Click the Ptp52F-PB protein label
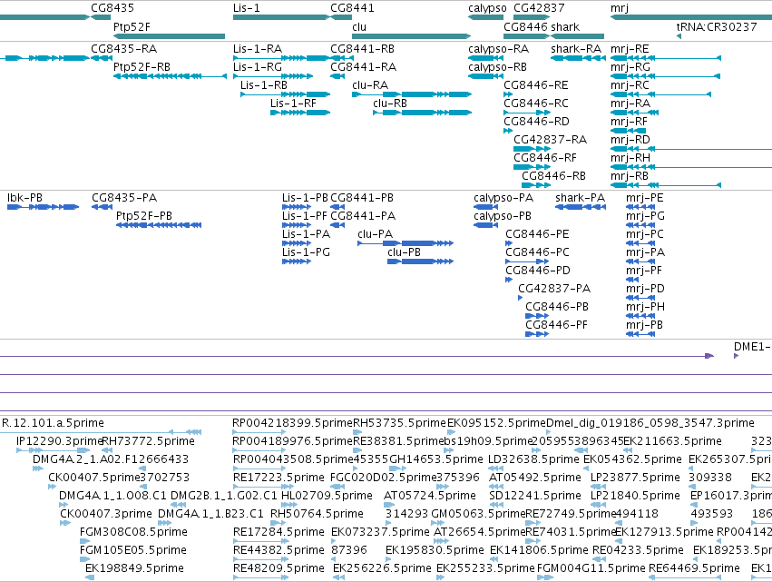Screen dimensions: 772x582 coord(144,216)
